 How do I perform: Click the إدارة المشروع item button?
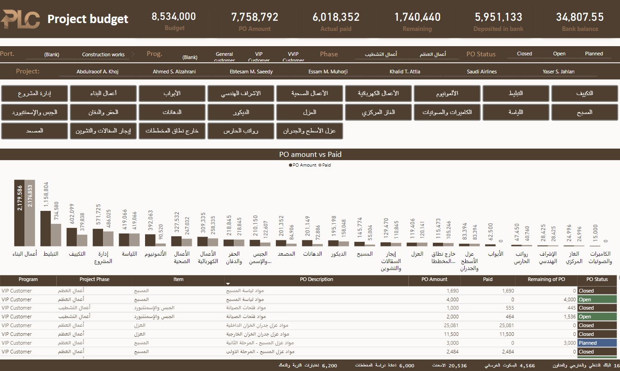click(35, 93)
